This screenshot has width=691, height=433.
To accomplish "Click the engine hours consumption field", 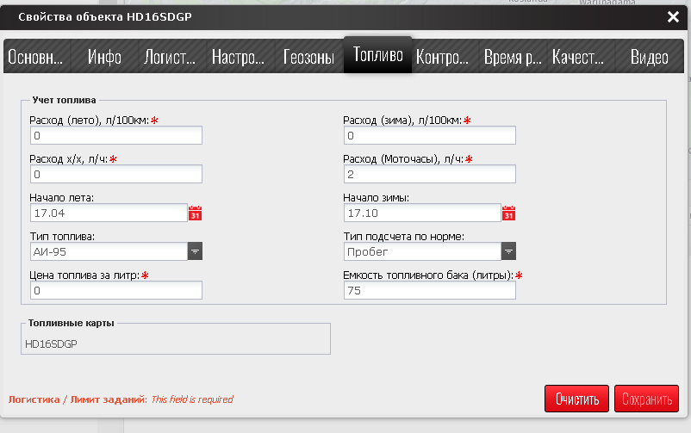I will [x=429, y=174].
